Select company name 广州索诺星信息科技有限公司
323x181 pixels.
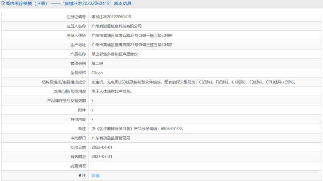click(x=117, y=26)
